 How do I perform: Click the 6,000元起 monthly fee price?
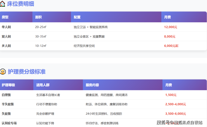click(x=171, y=46)
